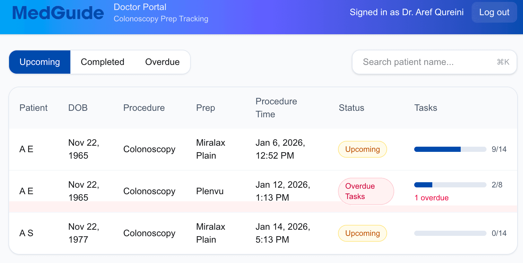Screen dimensions: 523x263
Task: Select the Upcoming filter tab
Action: (x=39, y=62)
